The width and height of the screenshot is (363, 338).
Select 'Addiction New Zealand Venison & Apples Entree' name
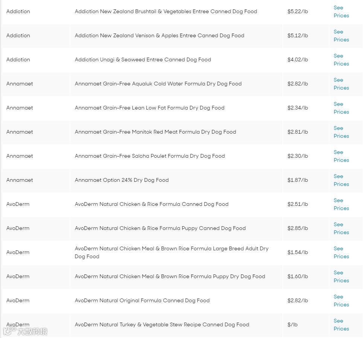160,35
